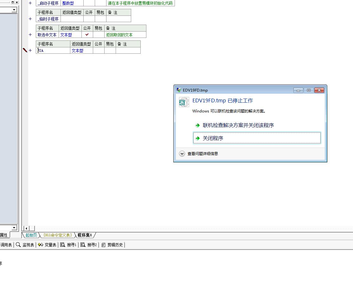
Task: Select the 程序集1 tab
Action: click(85, 235)
